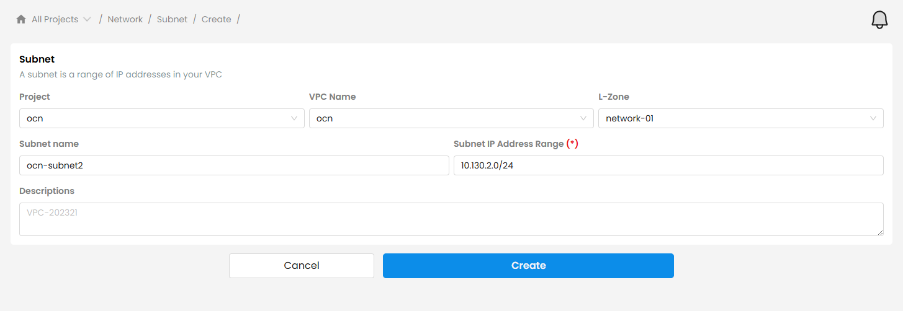The width and height of the screenshot is (903, 311).
Task: Select All Projects breadcrumb text
Action: point(55,19)
